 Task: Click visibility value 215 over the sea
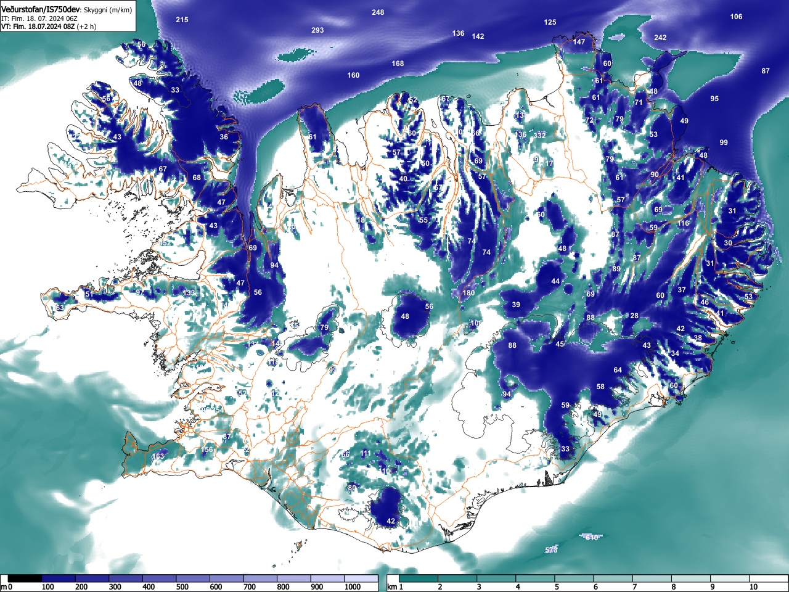click(x=182, y=20)
